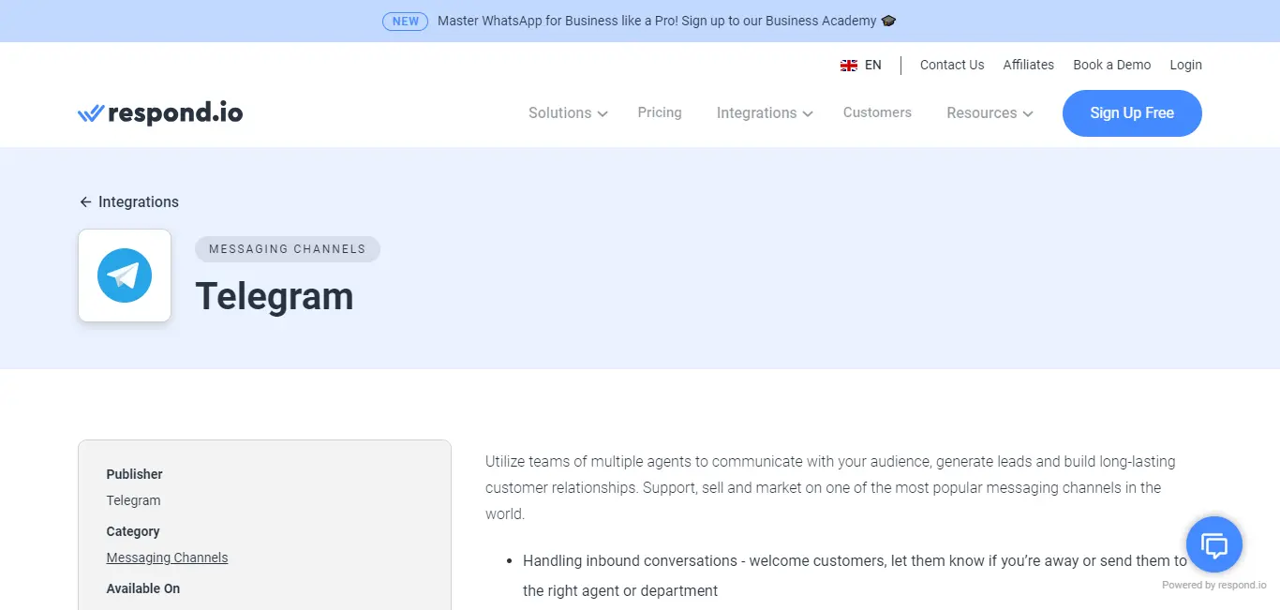Click the back arrow beside Integrations
This screenshot has width=1280, height=610.
(85, 202)
